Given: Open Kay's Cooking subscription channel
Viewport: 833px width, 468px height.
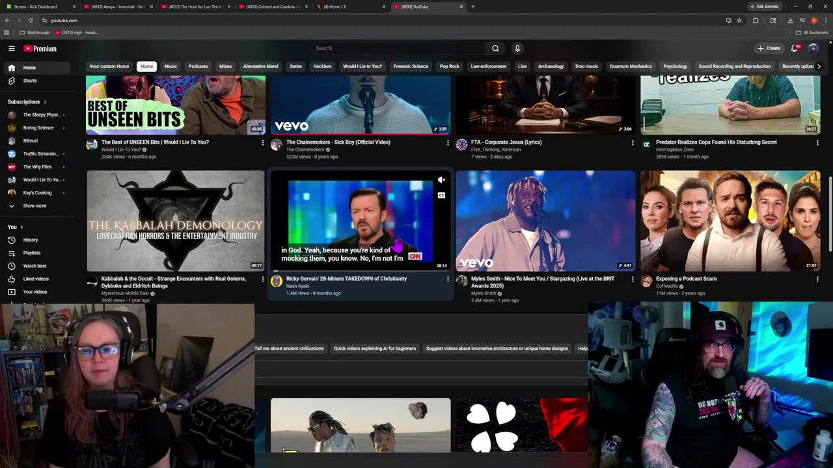Looking at the screenshot, I should tap(37, 193).
